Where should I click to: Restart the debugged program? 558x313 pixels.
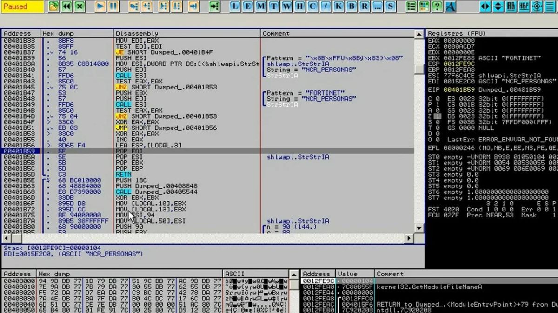[x=67, y=6]
